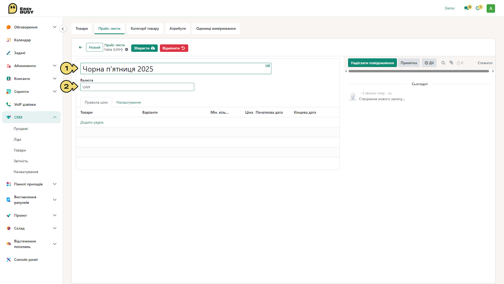Click the horizontal scrollbar in chatter panel
Viewport: 504px width, 284px height.
(x=419, y=71)
